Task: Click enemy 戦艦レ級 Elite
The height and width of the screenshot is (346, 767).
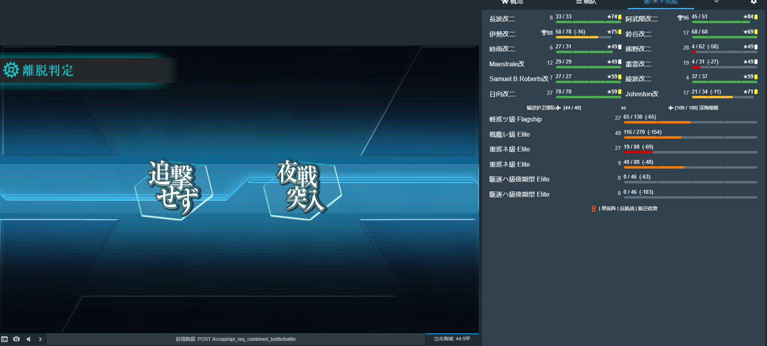Action: coord(509,135)
